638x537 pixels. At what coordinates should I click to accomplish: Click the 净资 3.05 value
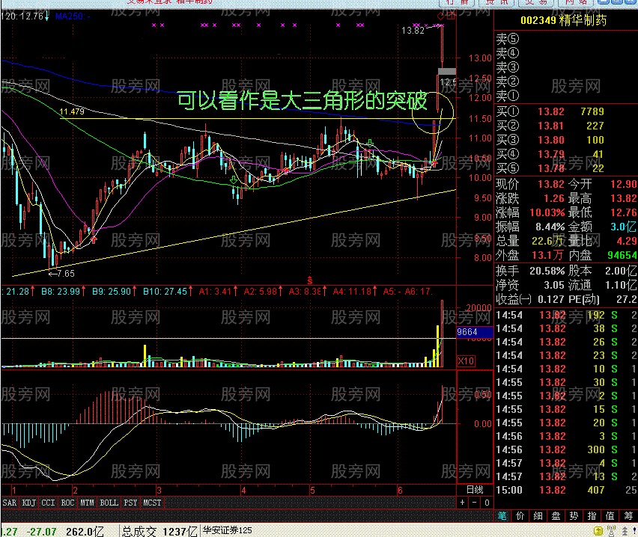click(554, 285)
